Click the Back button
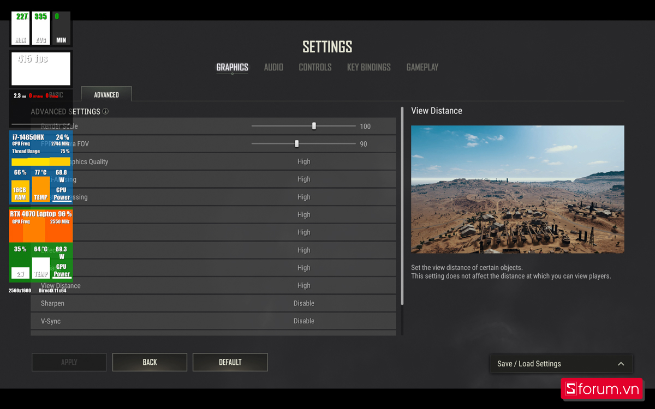This screenshot has width=655, height=409. pos(150,362)
